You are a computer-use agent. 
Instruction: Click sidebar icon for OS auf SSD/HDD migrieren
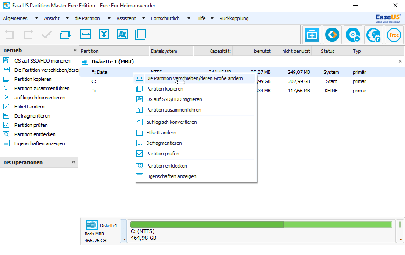tap(6, 60)
